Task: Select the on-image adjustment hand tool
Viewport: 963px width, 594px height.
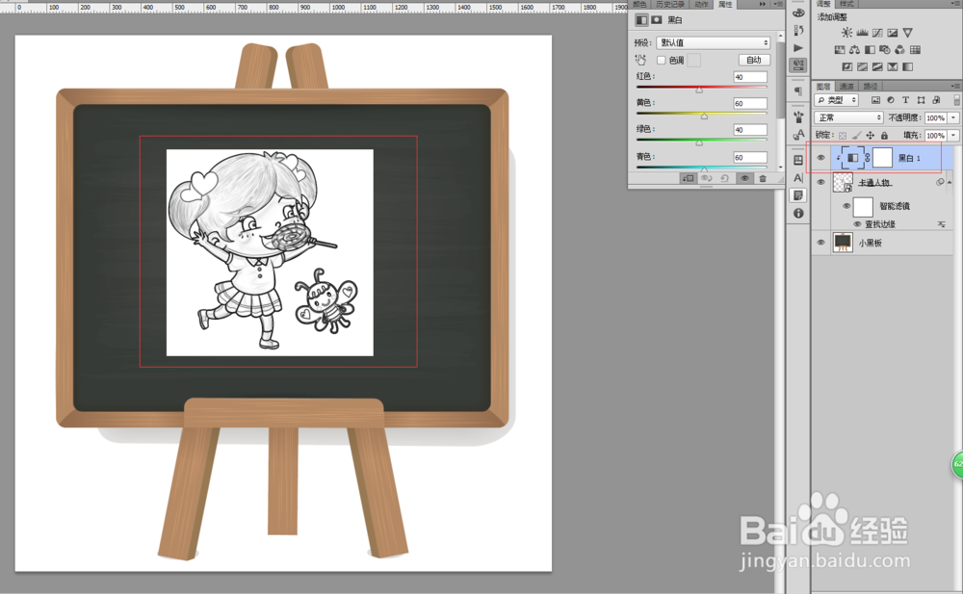Action: [640, 60]
